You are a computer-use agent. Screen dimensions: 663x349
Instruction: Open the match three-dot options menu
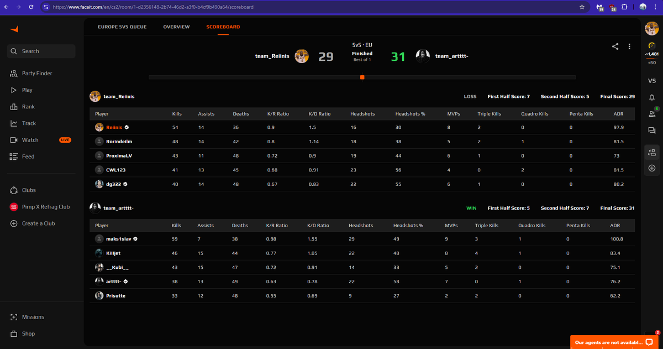pos(629,46)
